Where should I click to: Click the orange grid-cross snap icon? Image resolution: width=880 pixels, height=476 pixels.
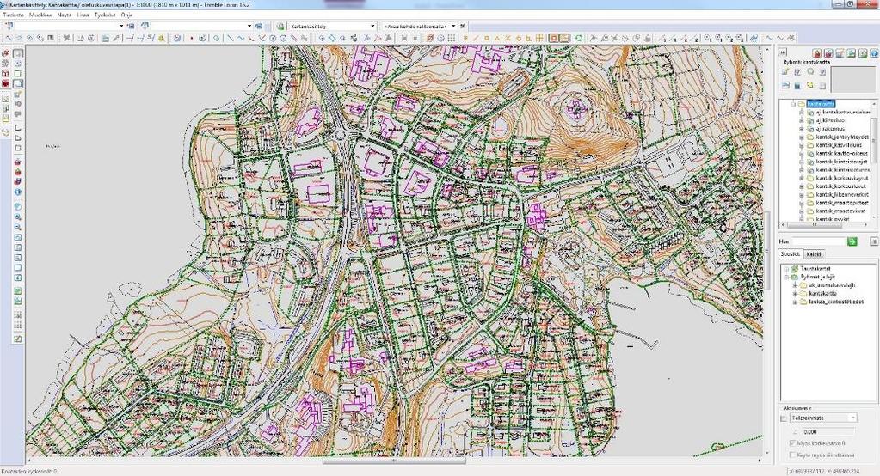point(538,38)
